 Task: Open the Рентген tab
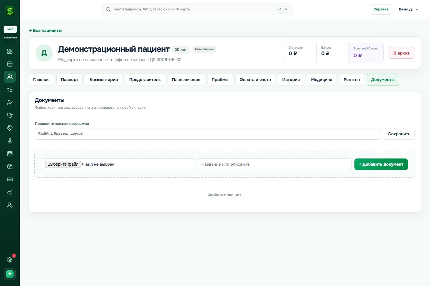(x=352, y=80)
